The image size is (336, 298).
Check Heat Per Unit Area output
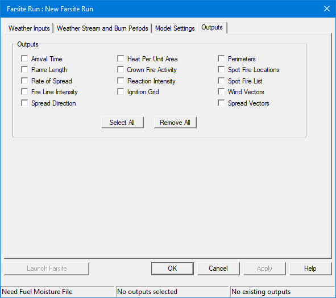click(121, 58)
